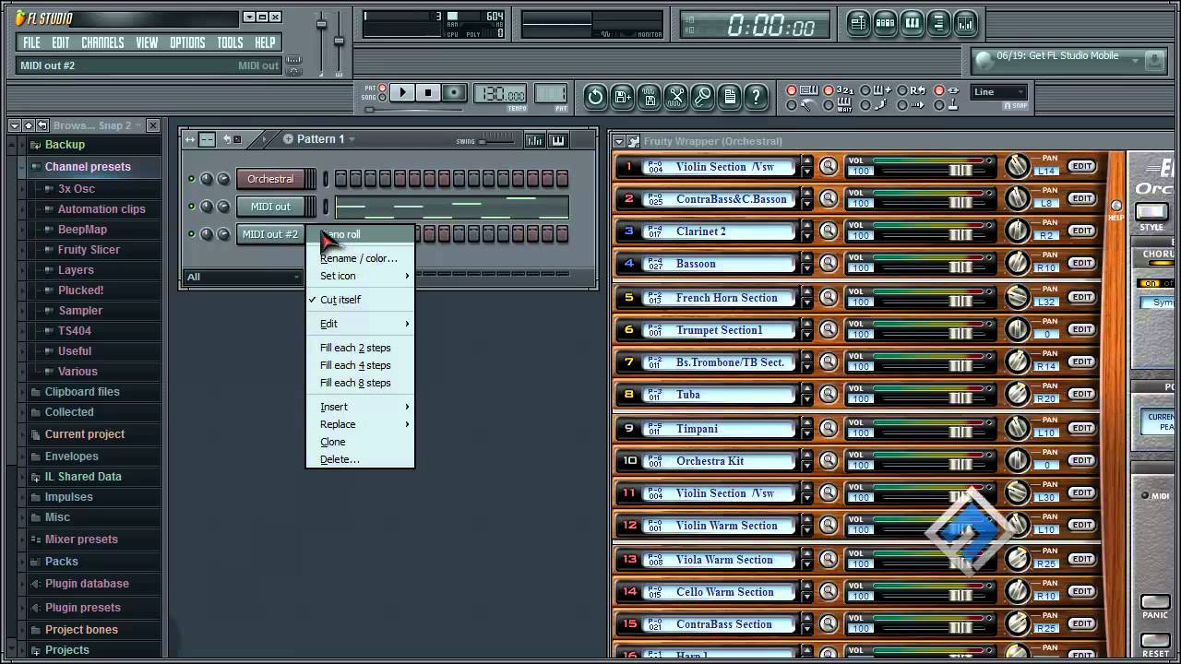1181x664 pixels.
Task: Click magnifier icon on Timpani channel
Action: 829,429
